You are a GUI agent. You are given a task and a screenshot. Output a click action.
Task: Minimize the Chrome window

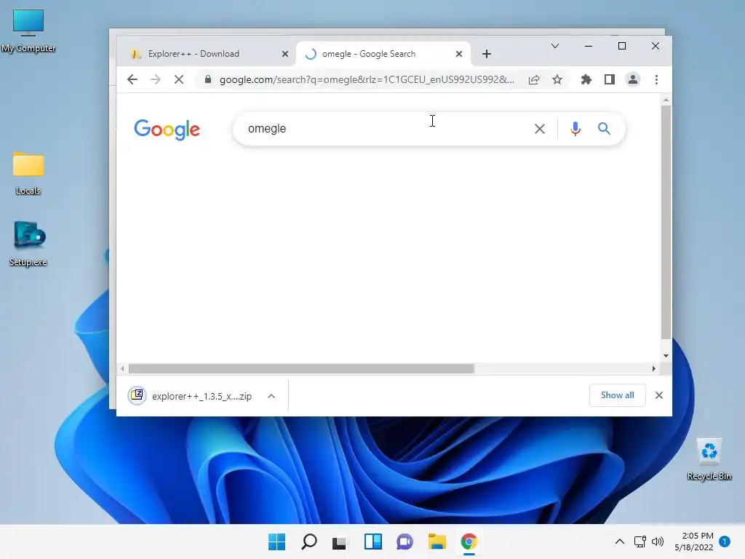pyautogui.click(x=588, y=46)
